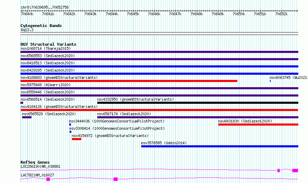The height and width of the screenshot is (183, 308).
Task: Click the 70642k ruler tick label
Action: pyautogui.click(x=69, y=14)
